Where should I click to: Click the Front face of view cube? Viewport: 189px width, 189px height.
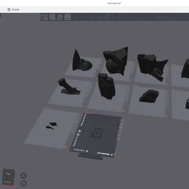click(8, 182)
